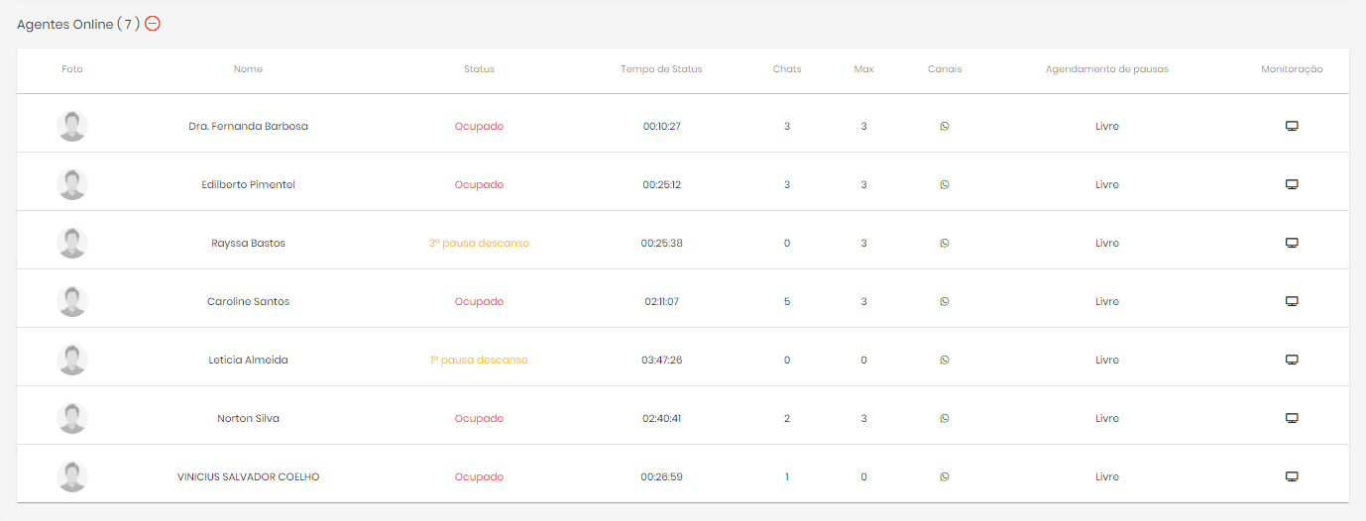The height and width of the screenshot is (521, 1366).
Task: Open monitoring for Norton Silva
Action: point(1292,418)
